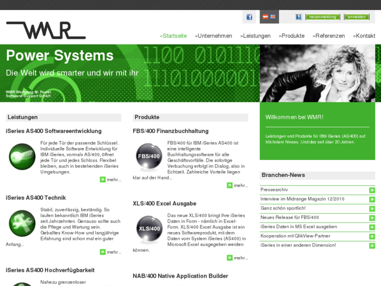Click the green wrench icon for Technik
This screenshot has height=286, width=381.
tap(22, 223)
